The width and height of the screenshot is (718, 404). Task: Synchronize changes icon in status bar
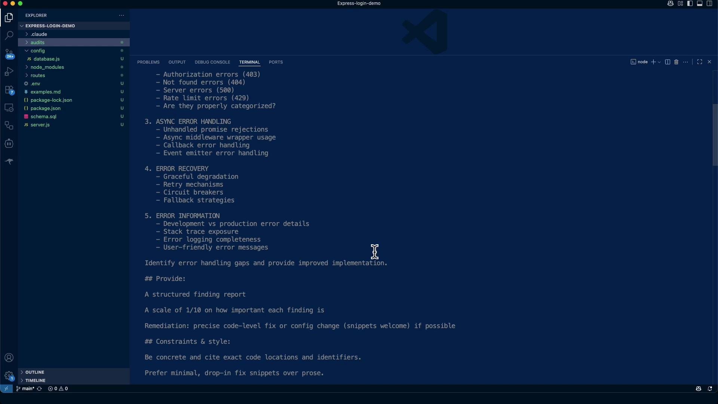[39, 389]
